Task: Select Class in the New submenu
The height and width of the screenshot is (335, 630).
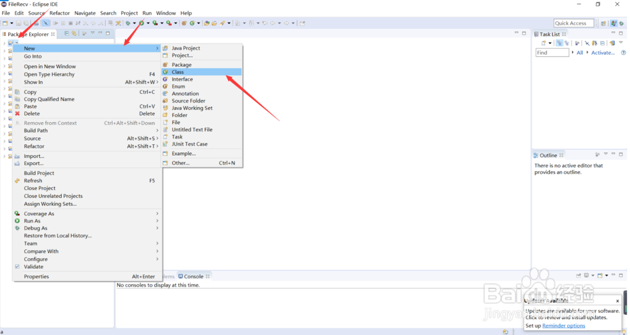Action: [202, 72]
